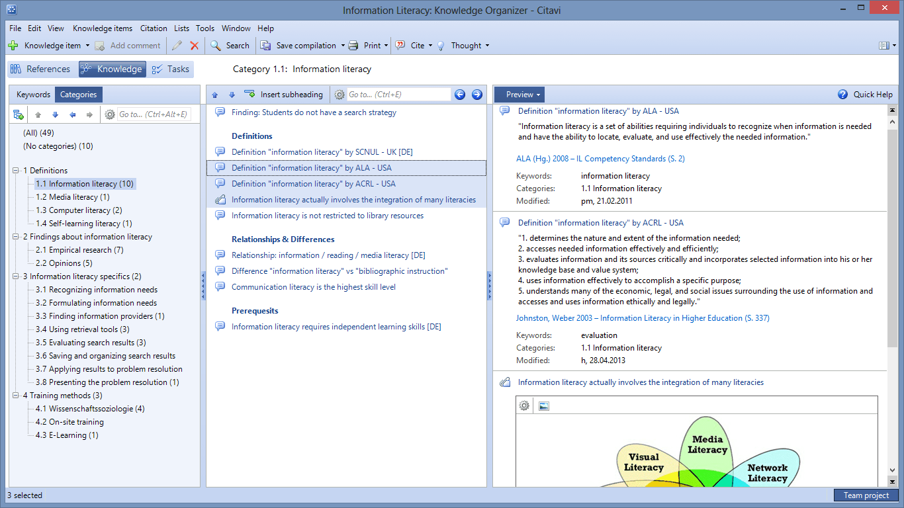The height and width of the screenshot is (508, 904).
Task: Select category 3.4 Using retrieval tools
Action: tap(83, 329)
